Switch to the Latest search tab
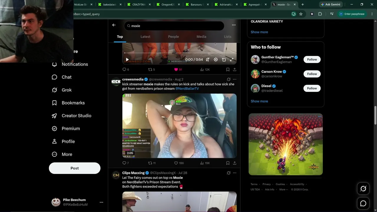 (145, 37)
